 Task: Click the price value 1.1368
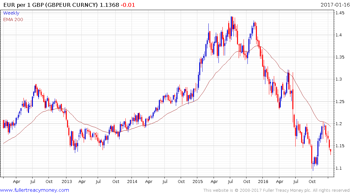coord(109,5)
